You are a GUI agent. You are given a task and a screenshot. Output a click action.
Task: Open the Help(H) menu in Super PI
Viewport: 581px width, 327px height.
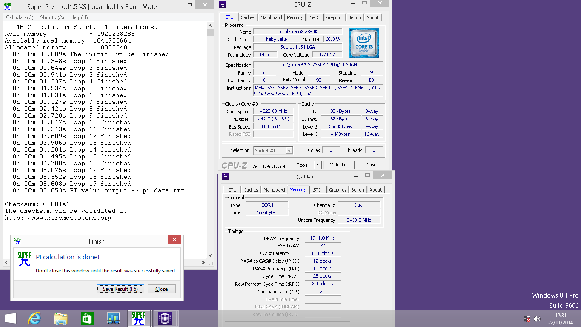point(79,17)
